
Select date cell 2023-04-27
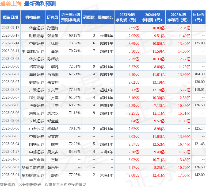[10, 151]
